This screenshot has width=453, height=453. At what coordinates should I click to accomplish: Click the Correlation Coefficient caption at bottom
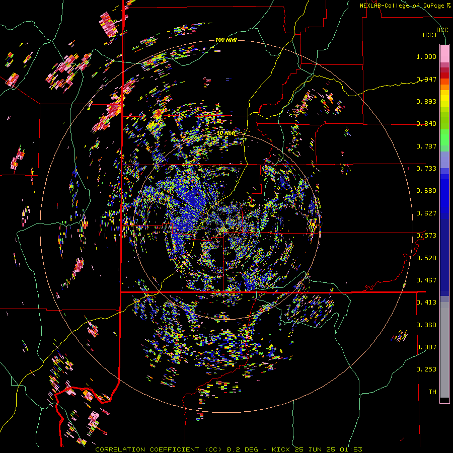pyautogui.click(x=229, y=449)
